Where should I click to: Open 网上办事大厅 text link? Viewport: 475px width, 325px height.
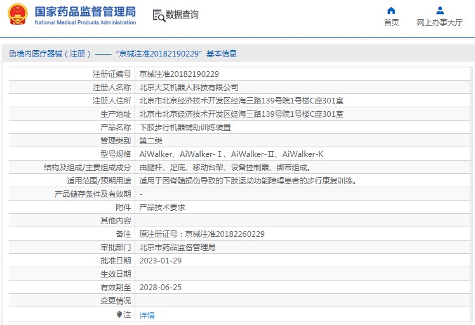point(439,22)
